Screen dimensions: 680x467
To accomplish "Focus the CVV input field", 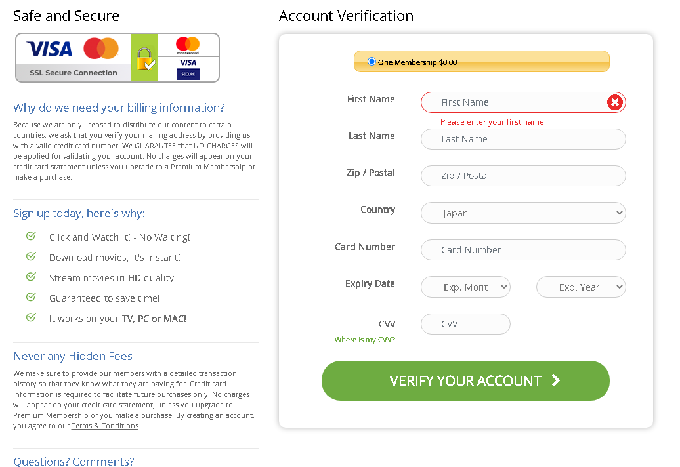I will point(465,324).
